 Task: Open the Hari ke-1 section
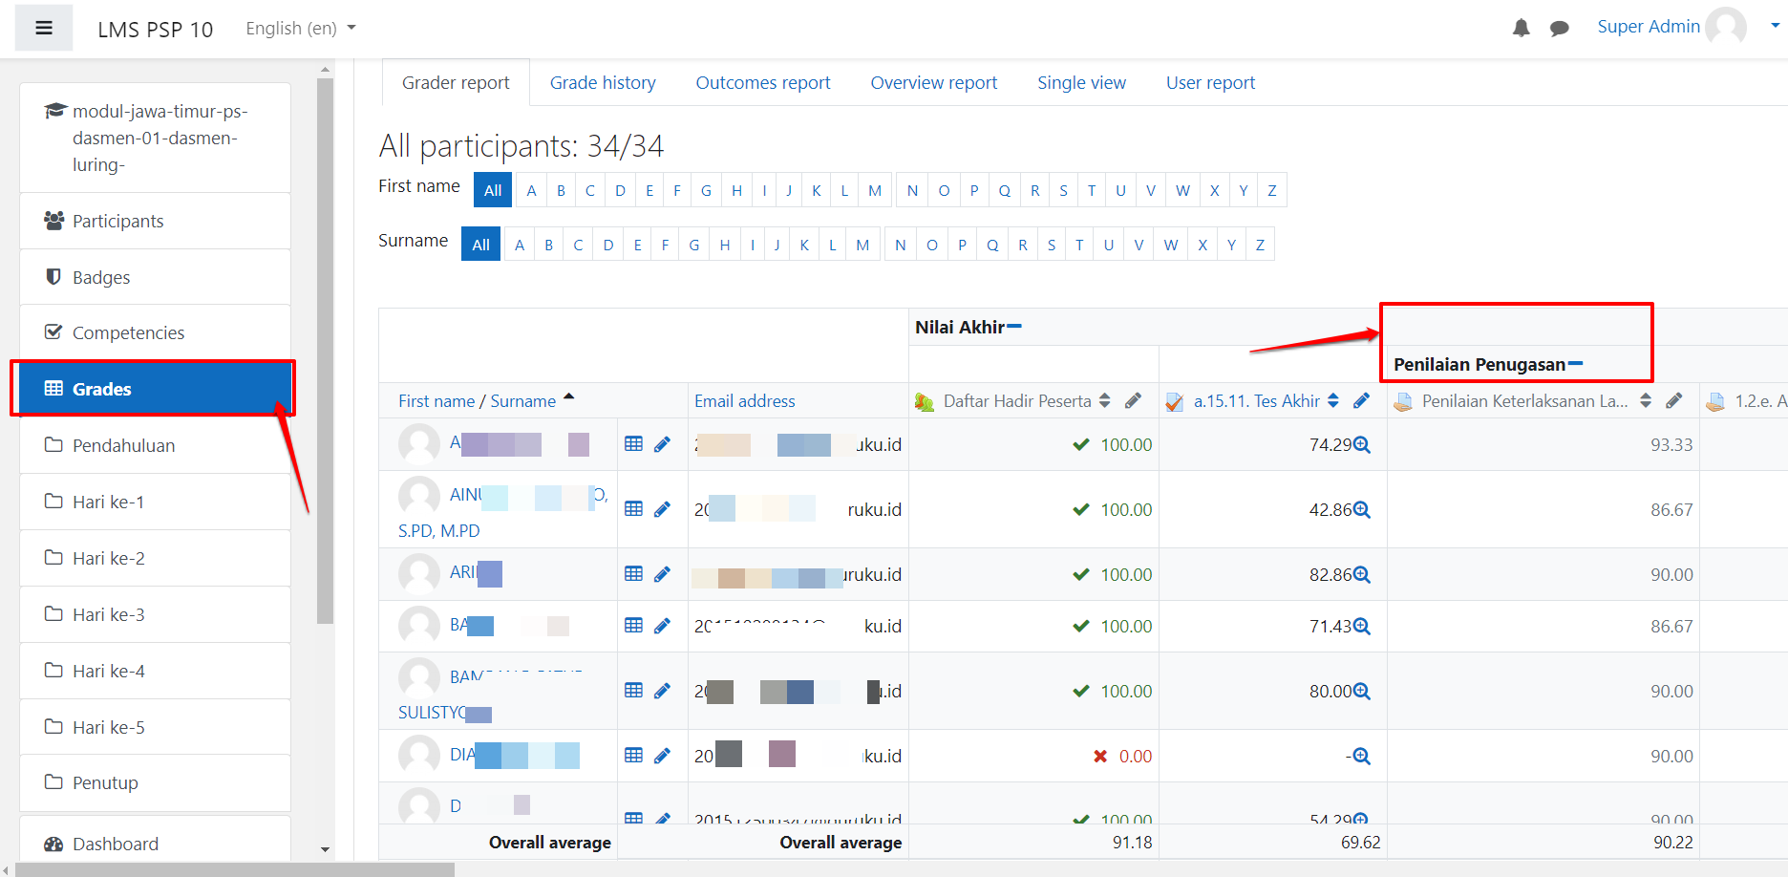coord(156,502)
